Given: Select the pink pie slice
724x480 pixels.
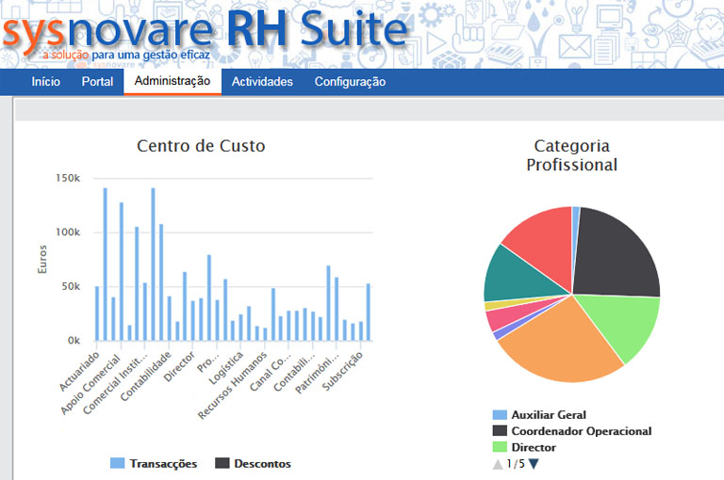Looking at the screenshot, I should pos(508,316).
